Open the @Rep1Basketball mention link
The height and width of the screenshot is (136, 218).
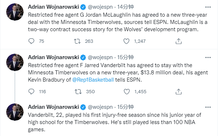(93, 80)
